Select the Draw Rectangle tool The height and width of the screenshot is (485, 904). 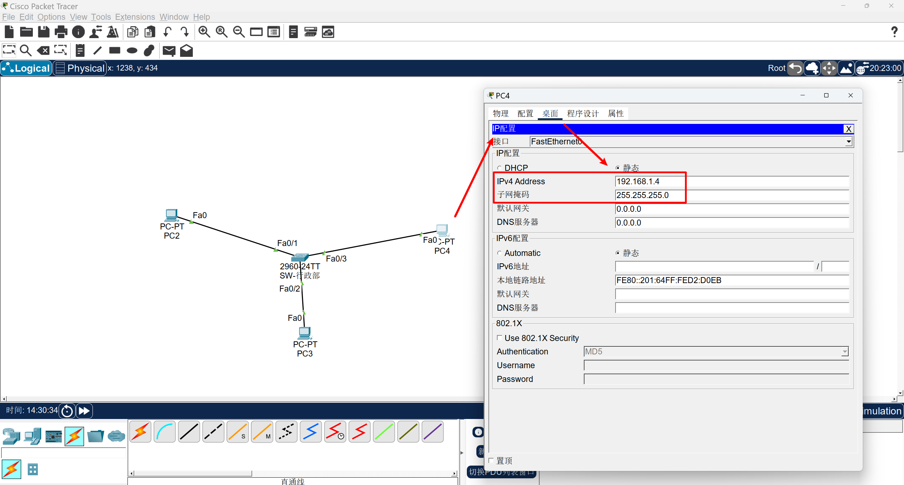pos(115,50)
